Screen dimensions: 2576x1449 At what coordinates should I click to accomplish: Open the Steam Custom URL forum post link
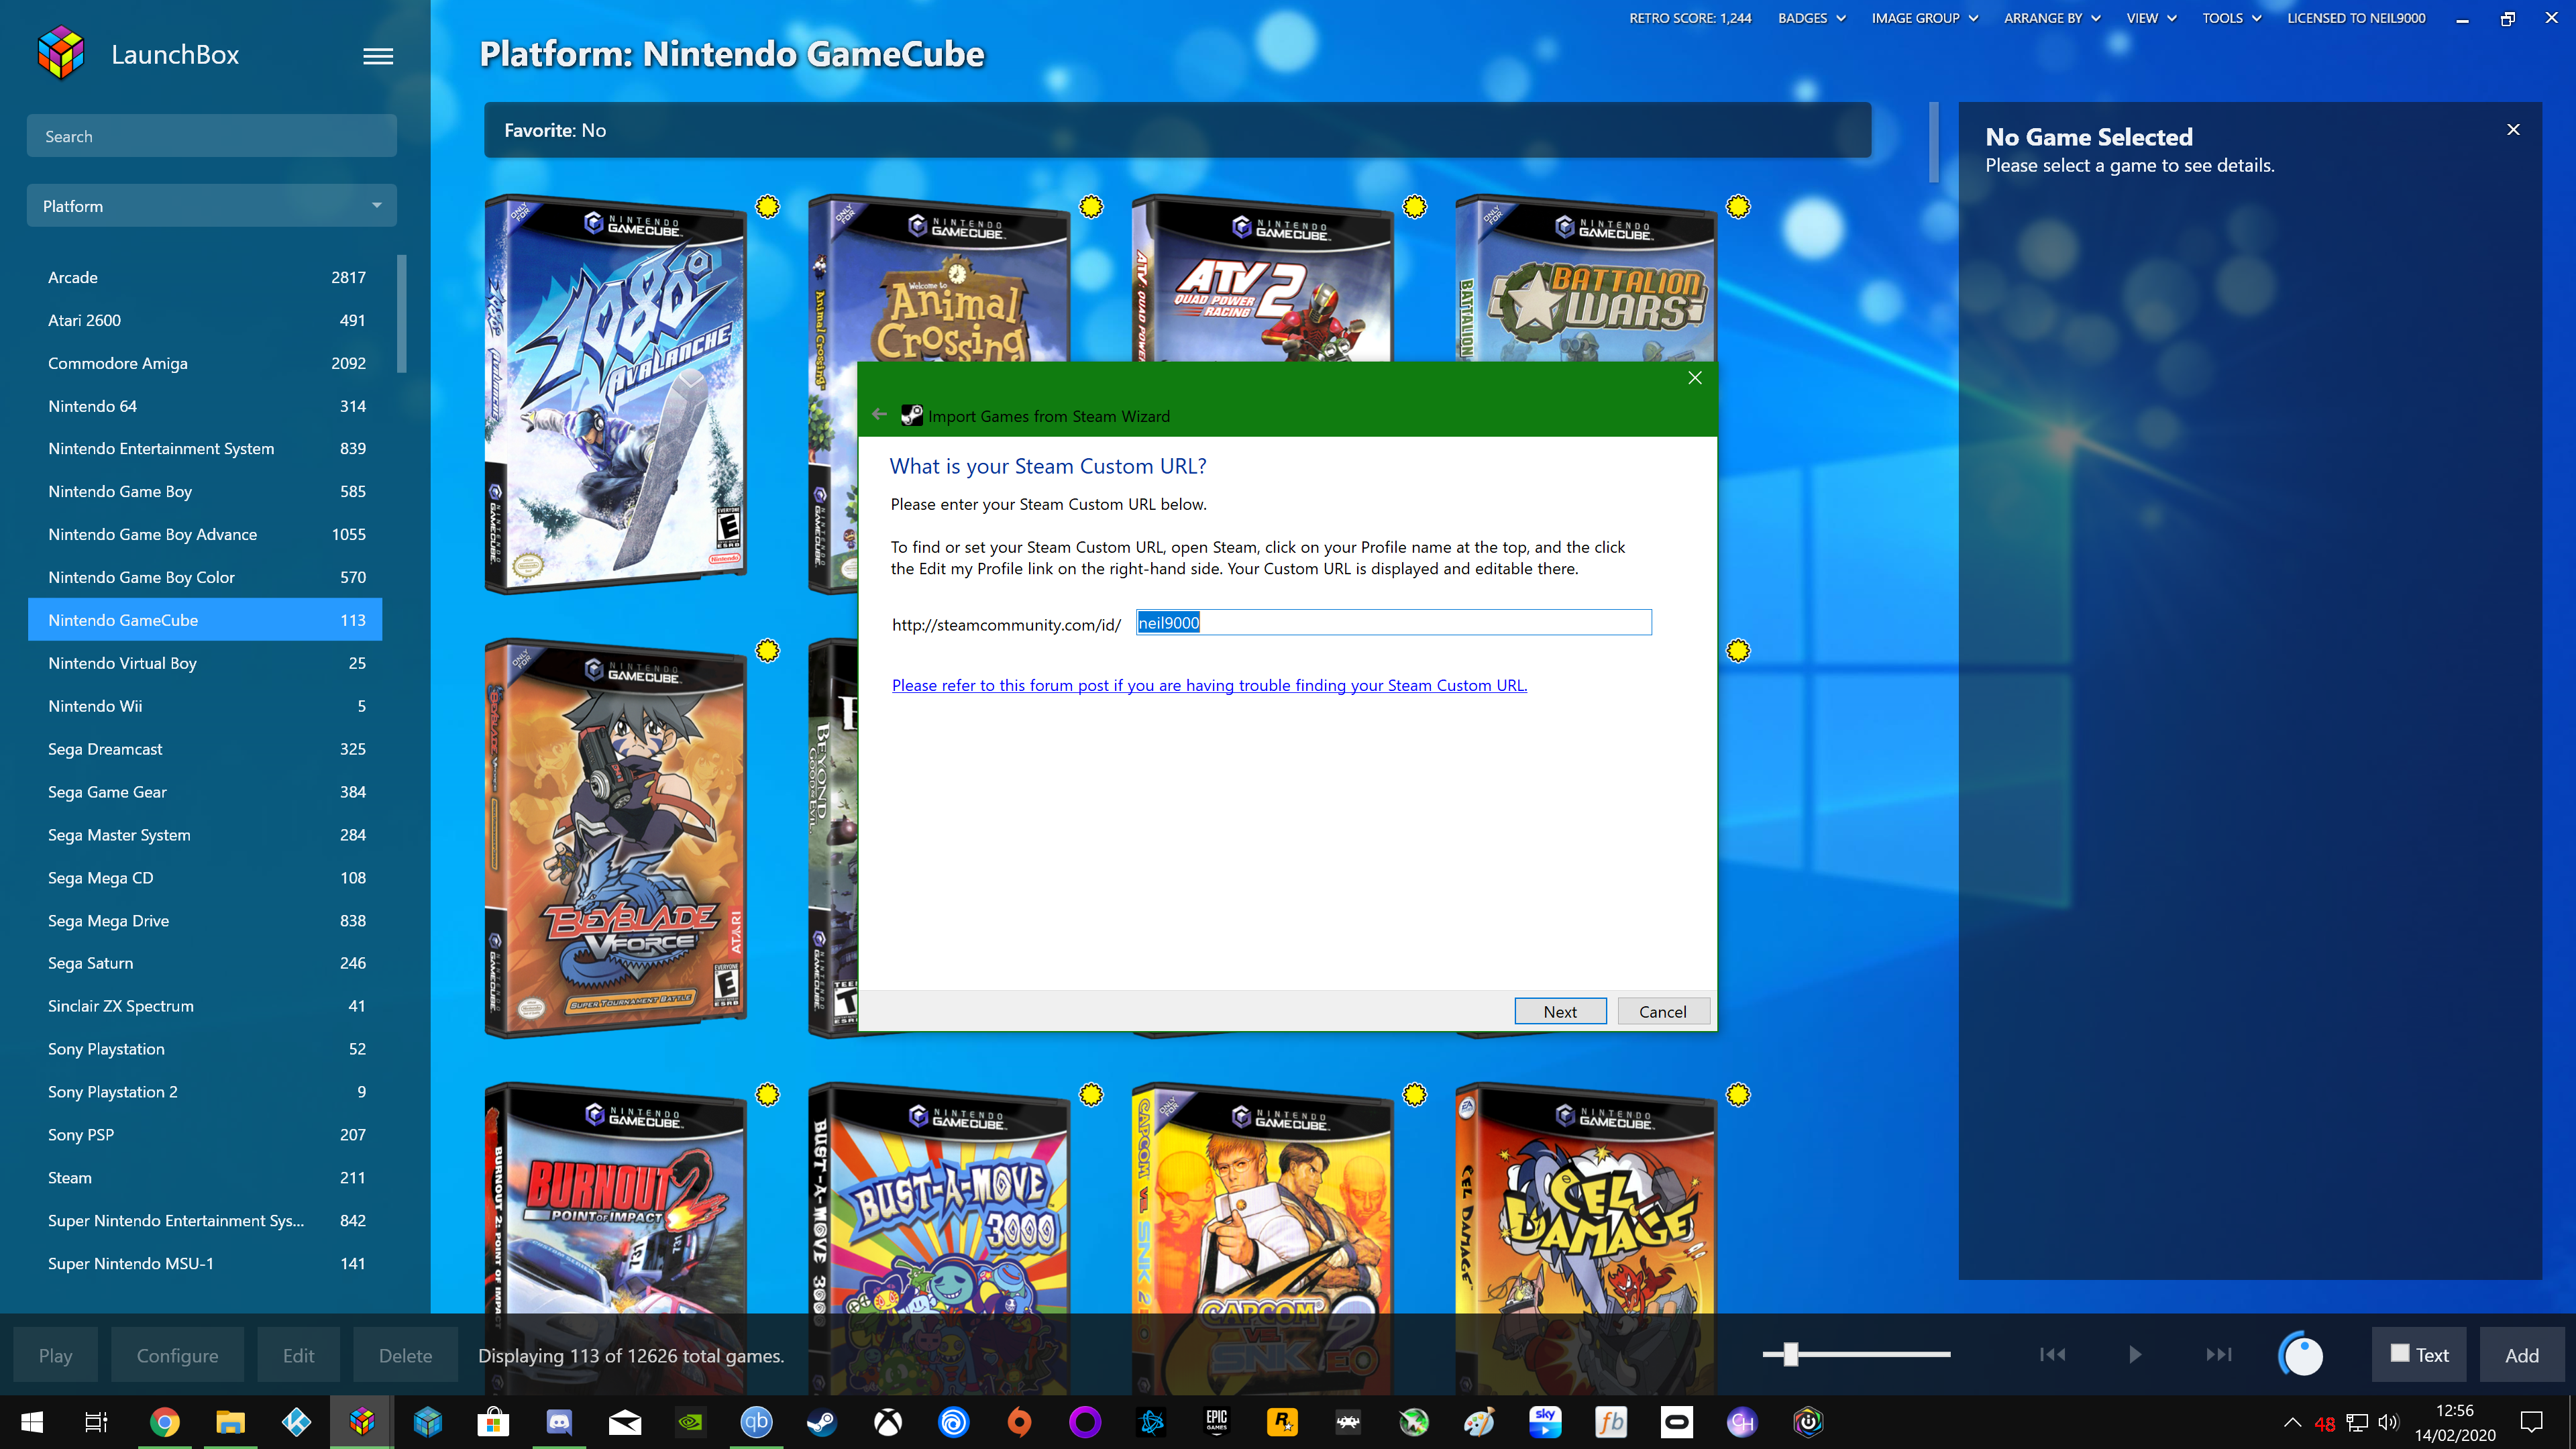[x=1209, y=685]
